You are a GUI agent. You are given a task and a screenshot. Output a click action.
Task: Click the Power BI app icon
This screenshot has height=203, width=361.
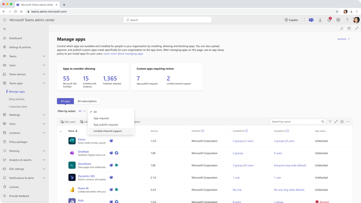[72, 189]
